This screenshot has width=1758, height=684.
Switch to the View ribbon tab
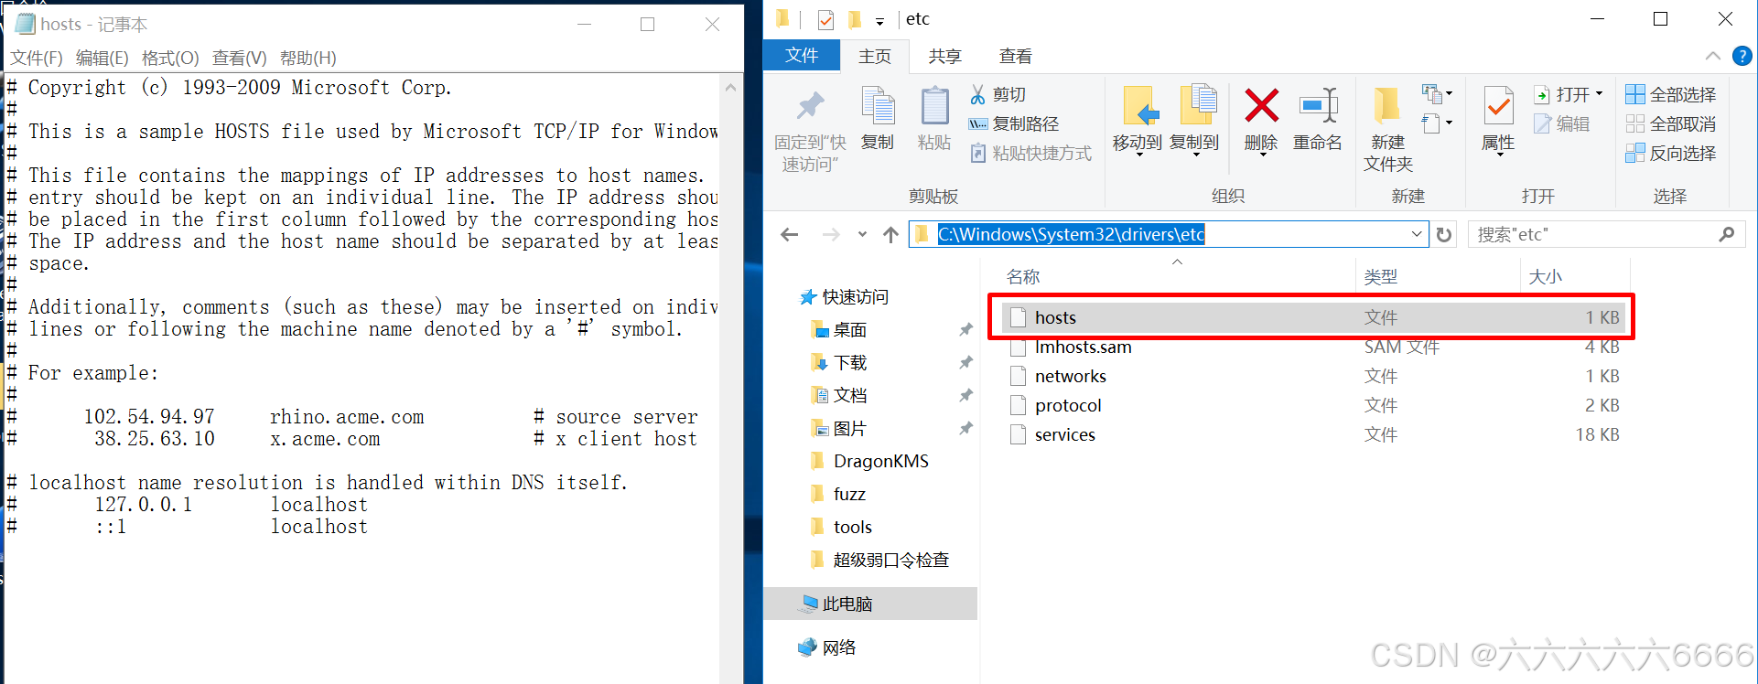coord(1015,57)
